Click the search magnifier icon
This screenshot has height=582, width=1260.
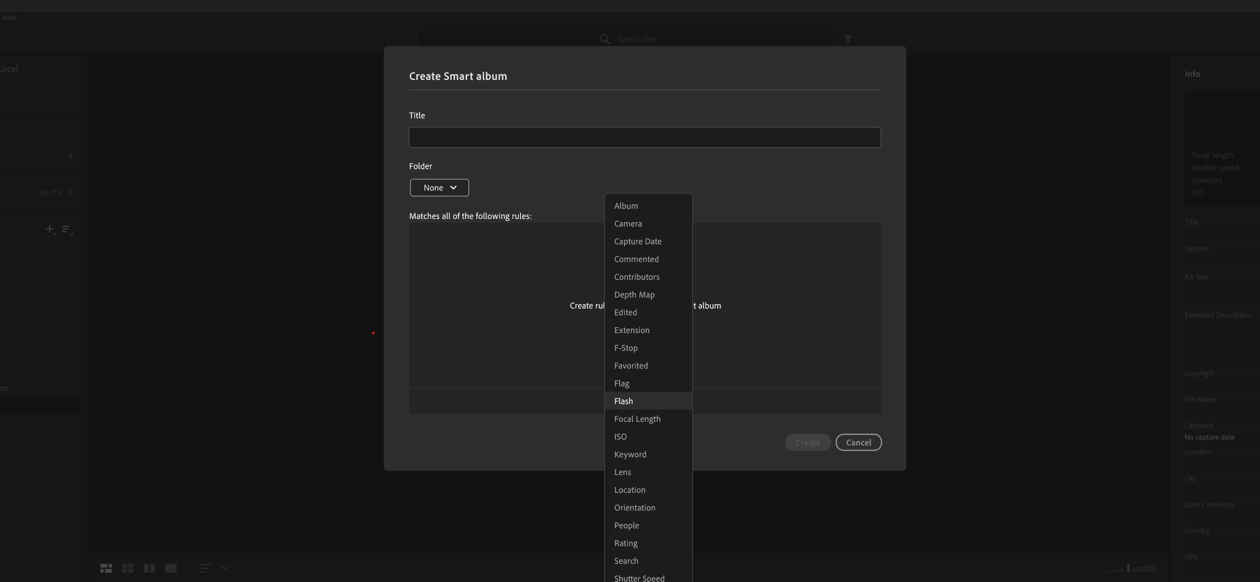click(605, 39)
